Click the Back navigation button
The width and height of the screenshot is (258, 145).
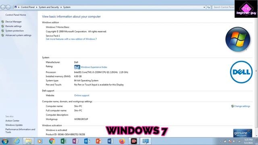[3, 7]
